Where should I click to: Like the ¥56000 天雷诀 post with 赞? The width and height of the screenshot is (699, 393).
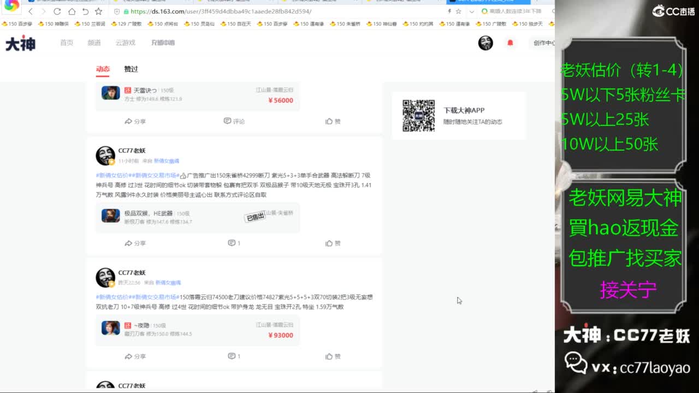click(x=333, y=121)
